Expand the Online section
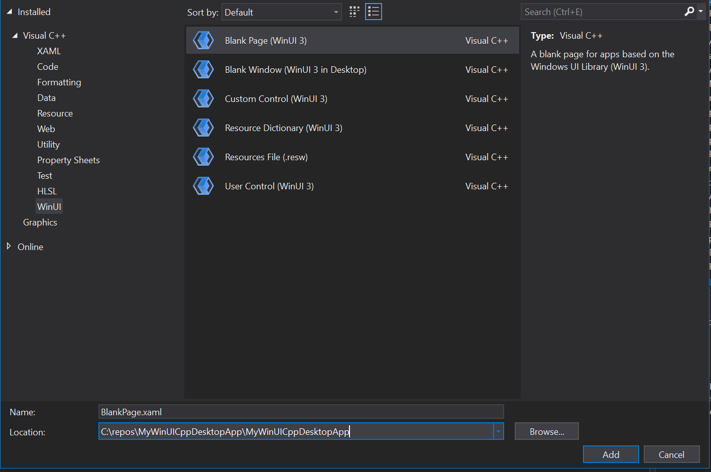Viewport: 711px width, 472px height. (x=9, y=246)
